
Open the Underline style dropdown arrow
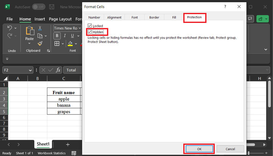78,36
